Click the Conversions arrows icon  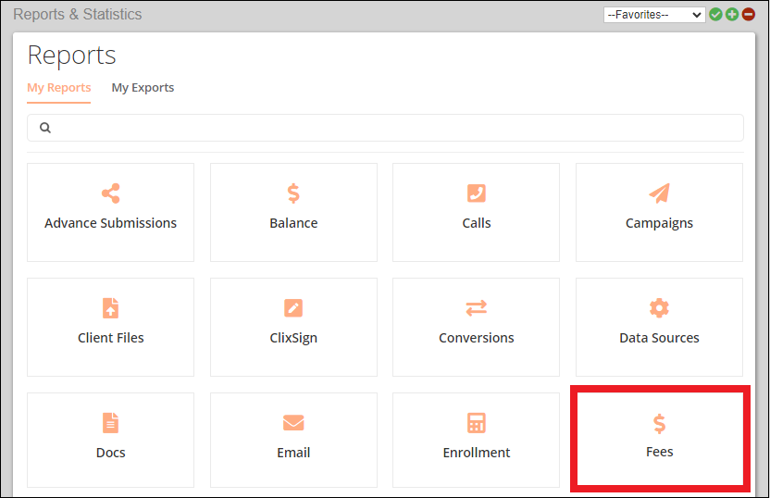click(477, 308)
